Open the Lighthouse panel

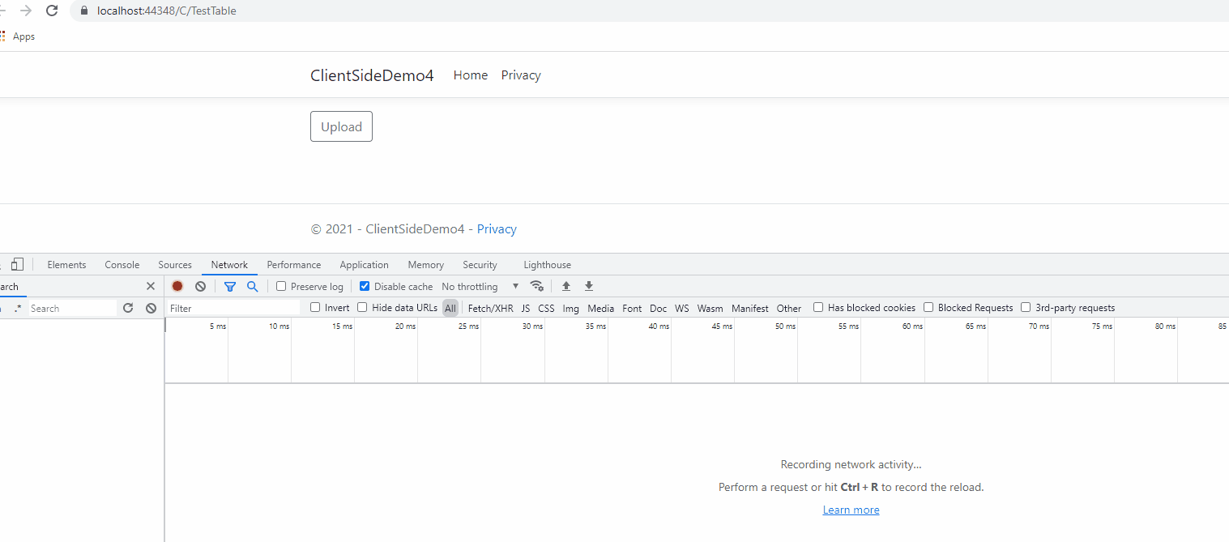tap(547, 264)
